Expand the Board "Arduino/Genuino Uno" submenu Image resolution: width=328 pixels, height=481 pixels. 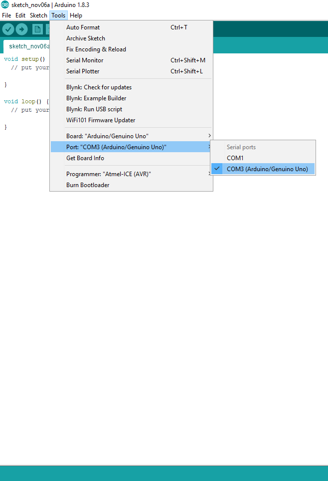tap(131, 136)
